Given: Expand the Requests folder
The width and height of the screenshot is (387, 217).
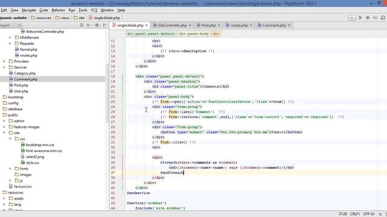Looking at the screenshot, I should [10, 43].
